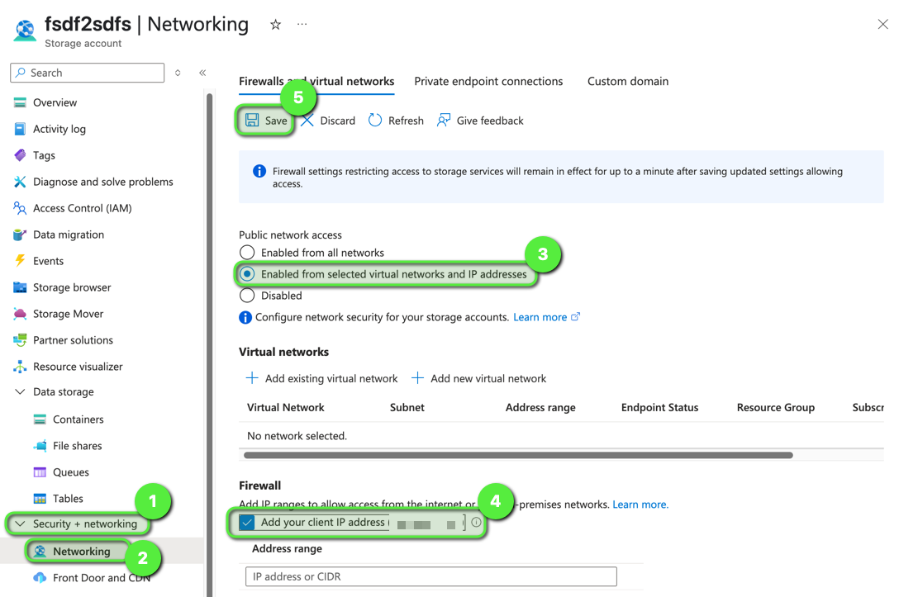Open the Storage browser icon in sidebar
Screen dimensions: 899x597
coord(20,287)
